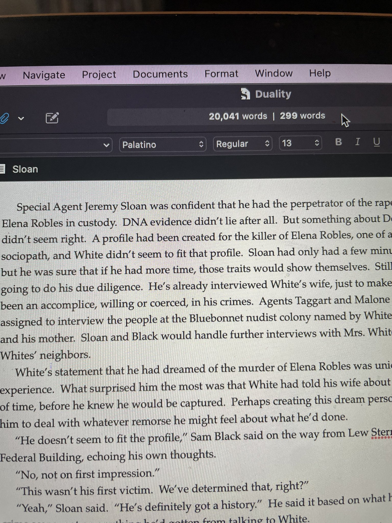Toggle underline formatting
Image resolution: width=392 pixels, height=523 pixels.
[x=377, y=142]
